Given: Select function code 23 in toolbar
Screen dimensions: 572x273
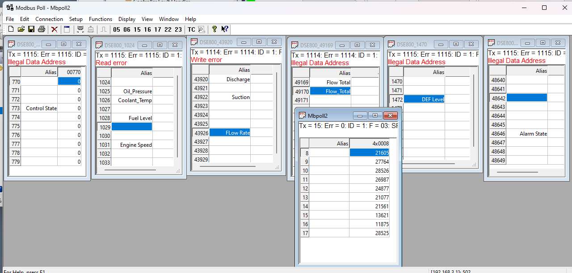Looking at the screenshot, I should coord(178,29).
